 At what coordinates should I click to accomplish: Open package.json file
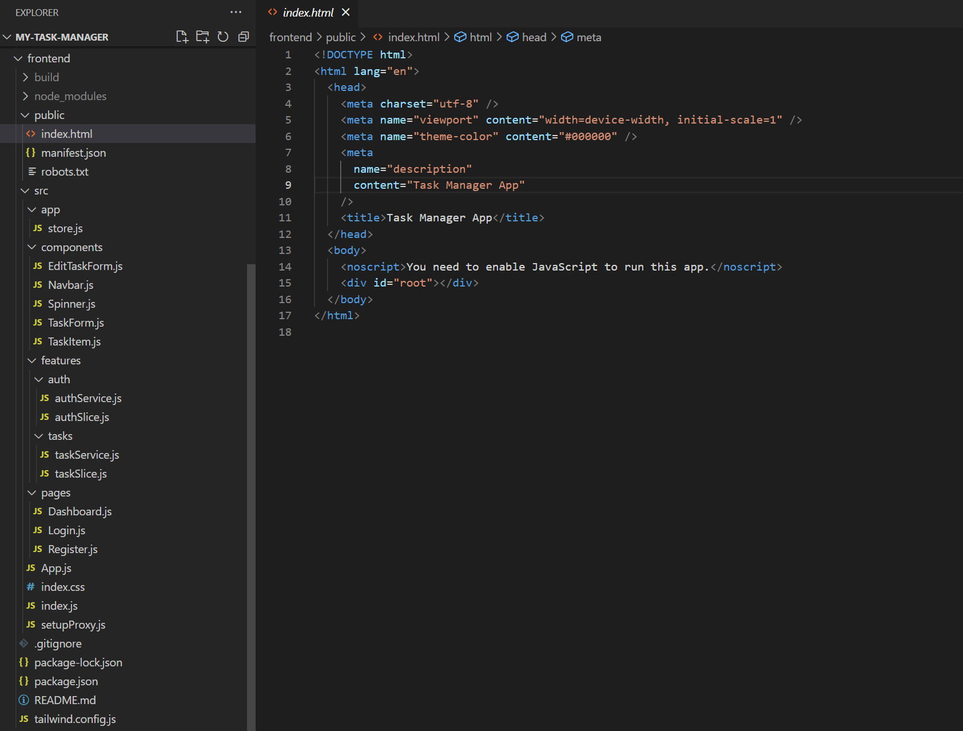click(128, 681)
